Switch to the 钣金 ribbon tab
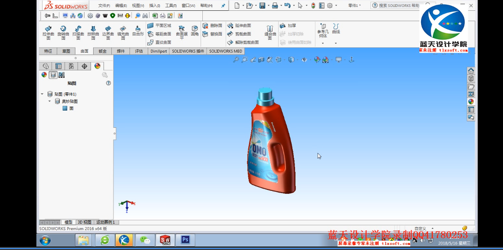This screenshot has width=503, height=250. pyautogui.click(x=103, y=51)
